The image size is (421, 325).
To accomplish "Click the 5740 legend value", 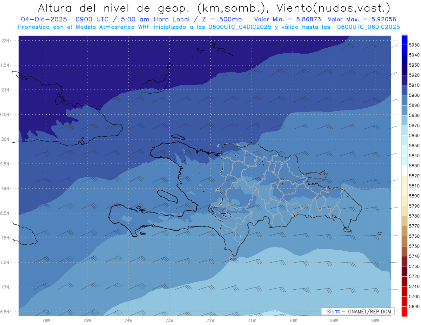I will coord(414,256).
